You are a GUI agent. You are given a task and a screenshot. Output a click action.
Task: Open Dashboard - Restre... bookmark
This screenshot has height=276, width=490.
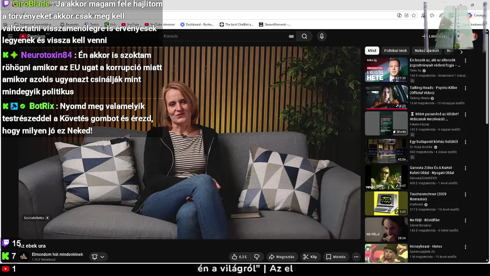197,25
